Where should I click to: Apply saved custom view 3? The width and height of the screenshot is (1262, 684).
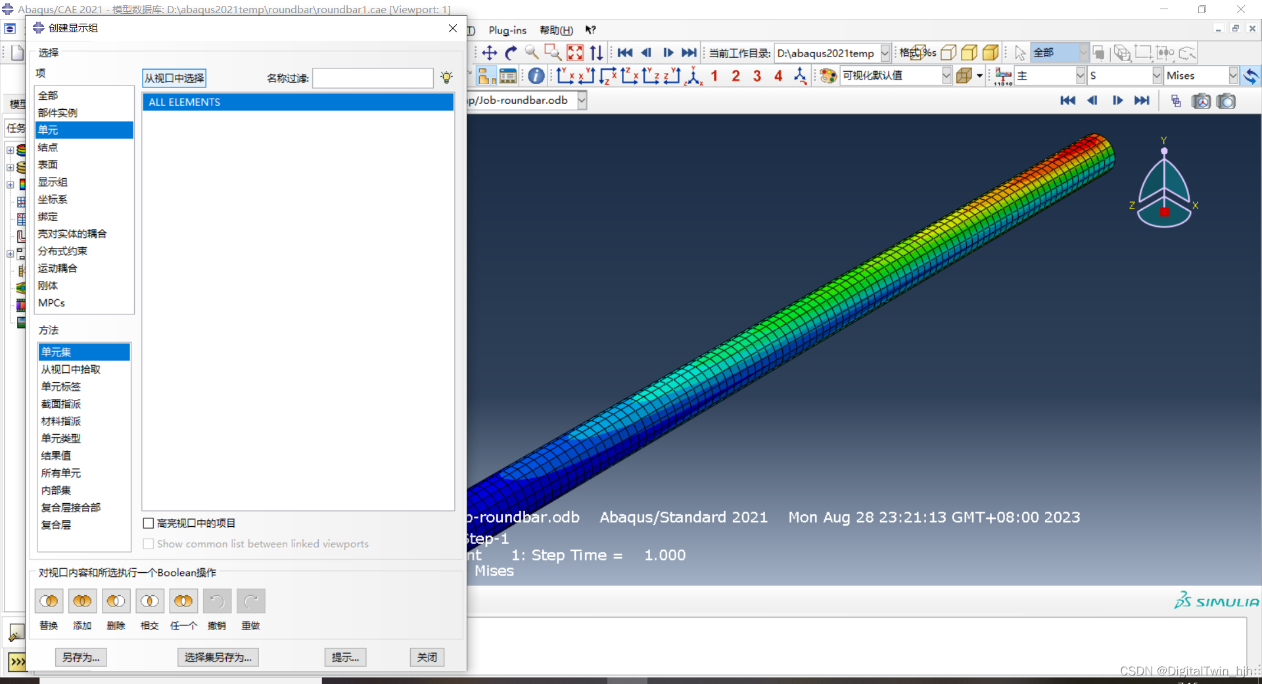757,76
